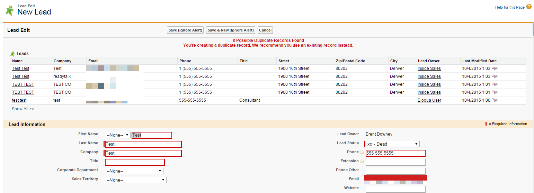Click the Title input field
This screenshot has width=534, height=193.
coord(135,162)
